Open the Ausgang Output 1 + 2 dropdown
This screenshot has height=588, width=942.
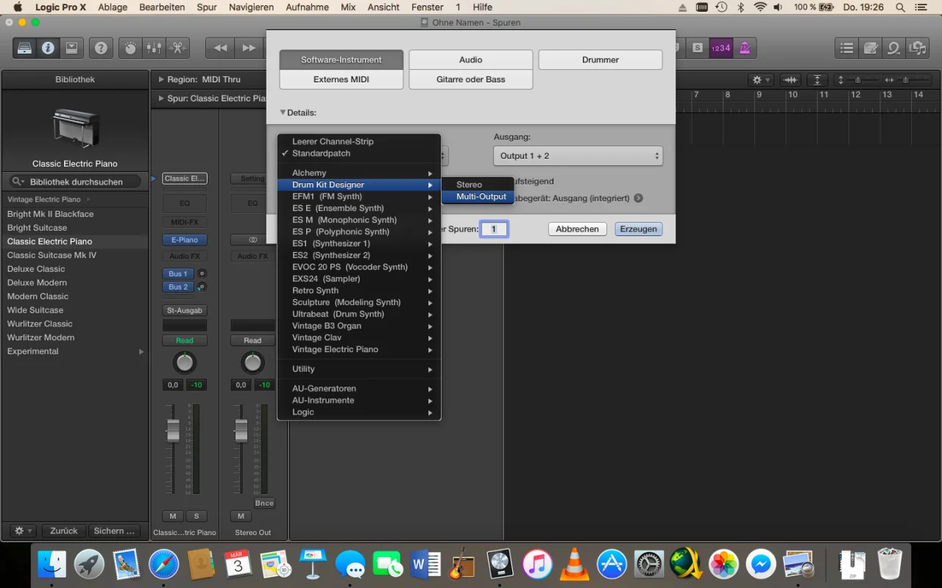point(578,156)
